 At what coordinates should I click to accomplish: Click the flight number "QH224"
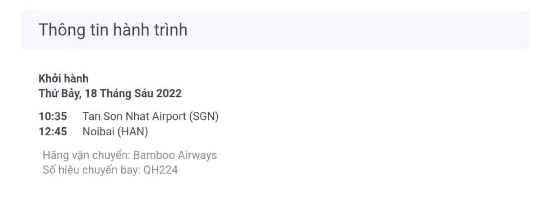click(x=160, y=170)
